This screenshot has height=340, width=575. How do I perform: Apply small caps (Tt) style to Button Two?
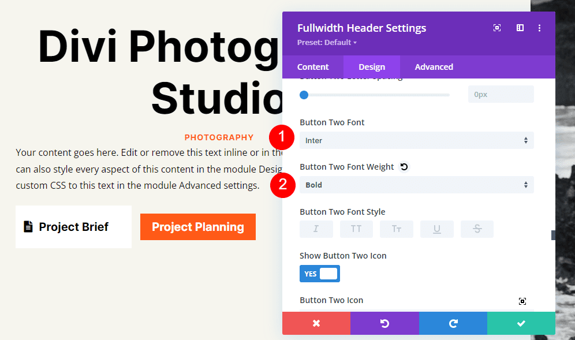pyautogui.click(x=397, y=229)
